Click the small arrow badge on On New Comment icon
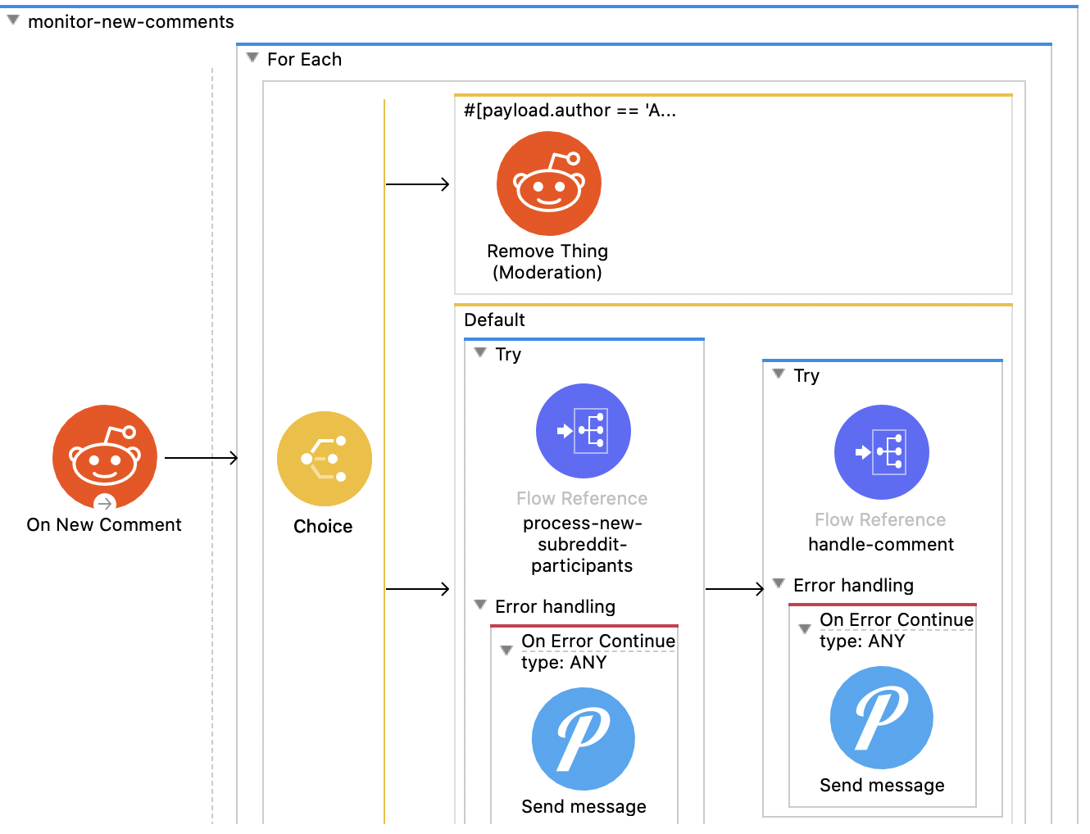Screen dimensions: 1090x834 [105, 504]
